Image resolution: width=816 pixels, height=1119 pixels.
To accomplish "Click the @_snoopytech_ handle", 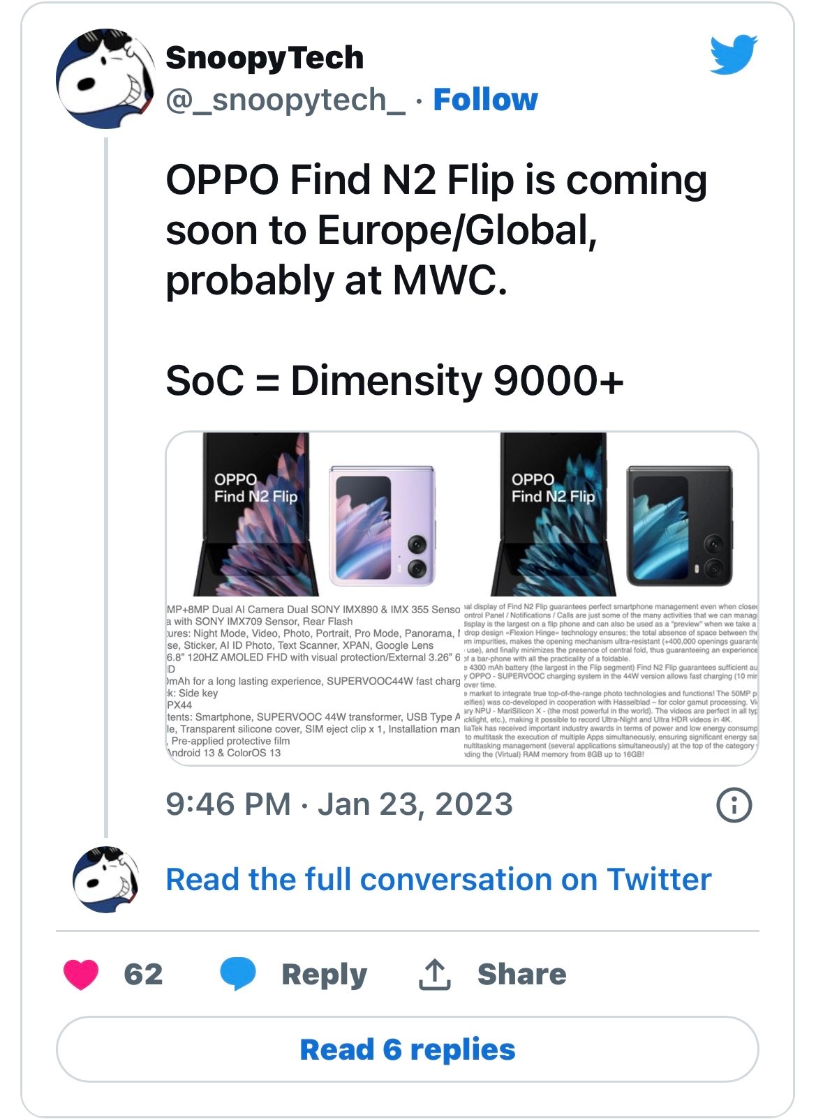I will (x=285, y=100).
